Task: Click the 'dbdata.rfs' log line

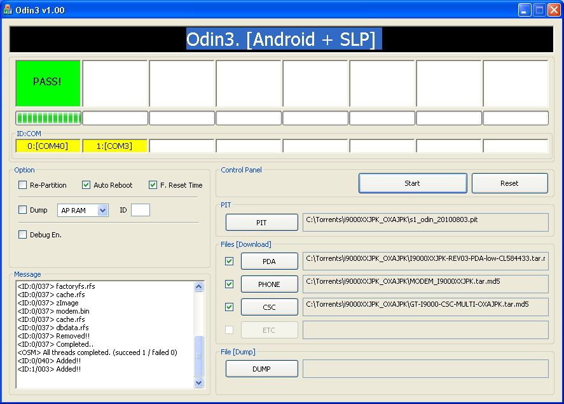Action: 53,328
